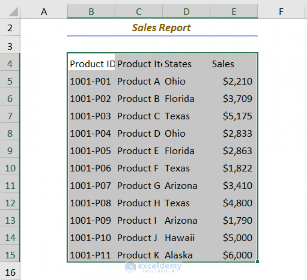Select column A header
307x280 pixels.
pyautogui.click(x=44, y=12)
